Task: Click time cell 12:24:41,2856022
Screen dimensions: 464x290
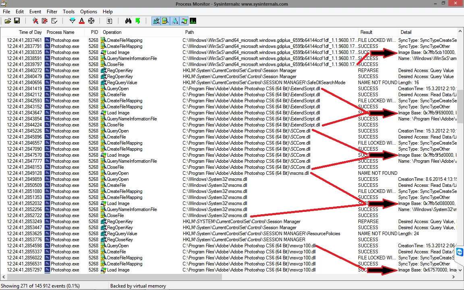Action: coord(24,258)
